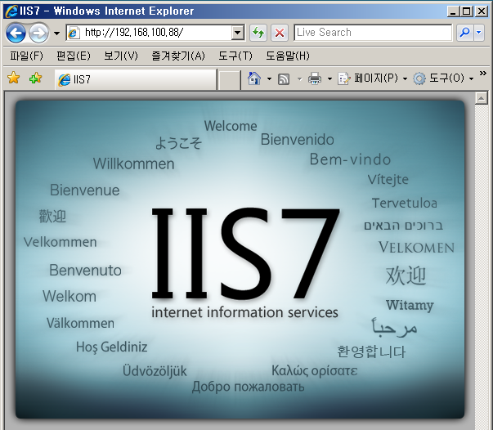Open the 도구(O) command bar menu
493x430 pixels.
tap(443, 78)
